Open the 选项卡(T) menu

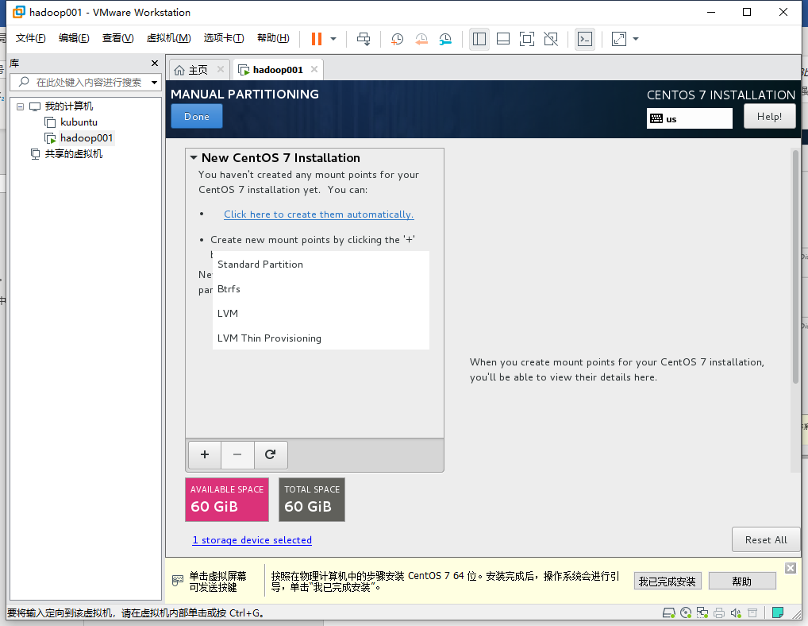coord(224,38)
